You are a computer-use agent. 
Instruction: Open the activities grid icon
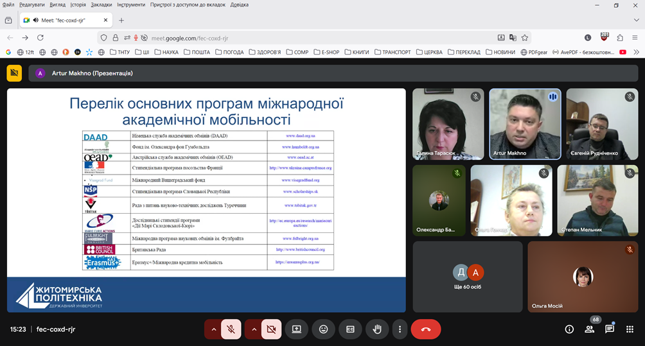coord(630,329)
